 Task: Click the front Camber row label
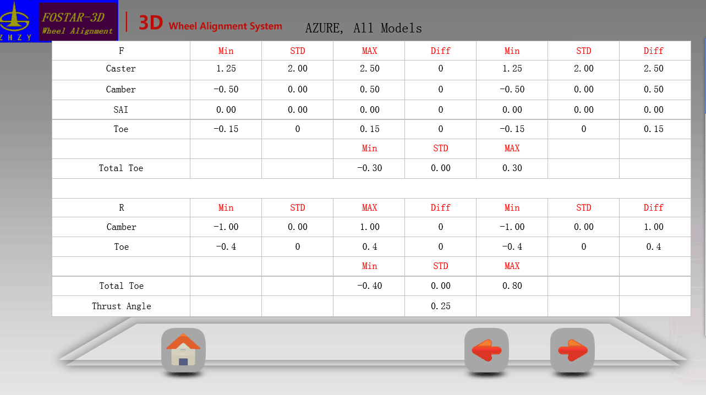(x=121, y=89)
